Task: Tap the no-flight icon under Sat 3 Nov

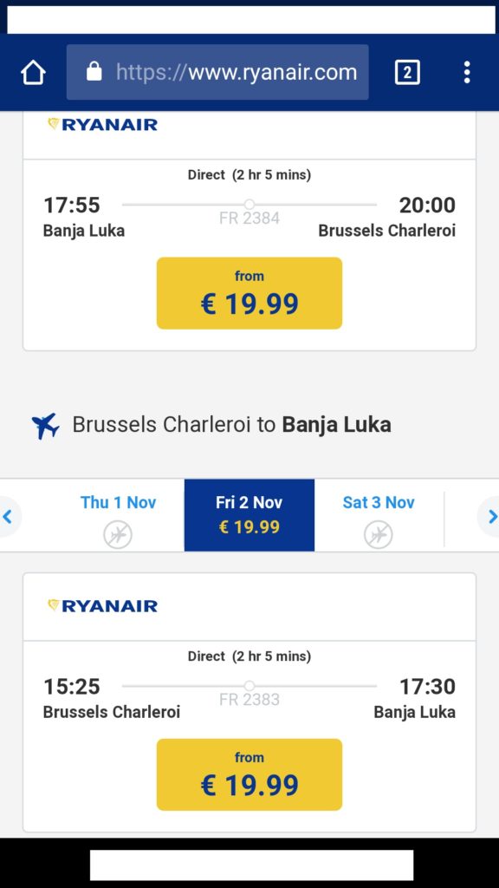Action: tap(378, 534)
